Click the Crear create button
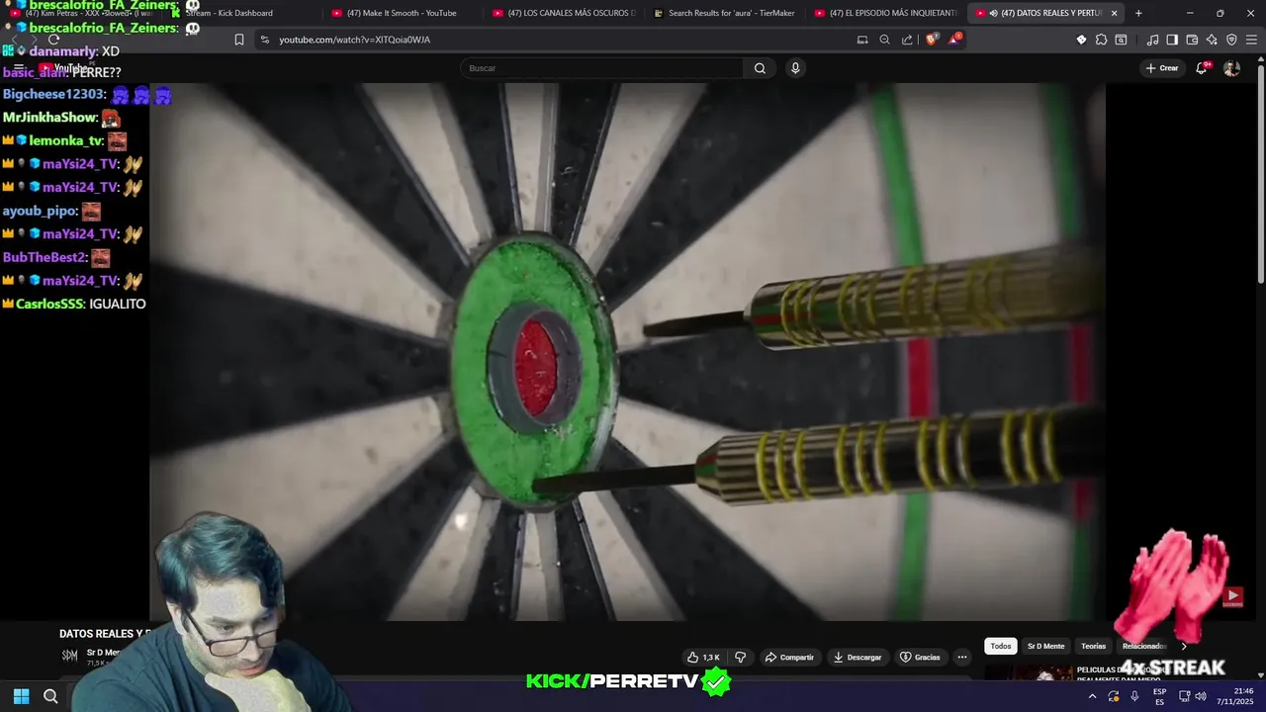This screenshot has width=1266, height=712. tap(1162, 68)
